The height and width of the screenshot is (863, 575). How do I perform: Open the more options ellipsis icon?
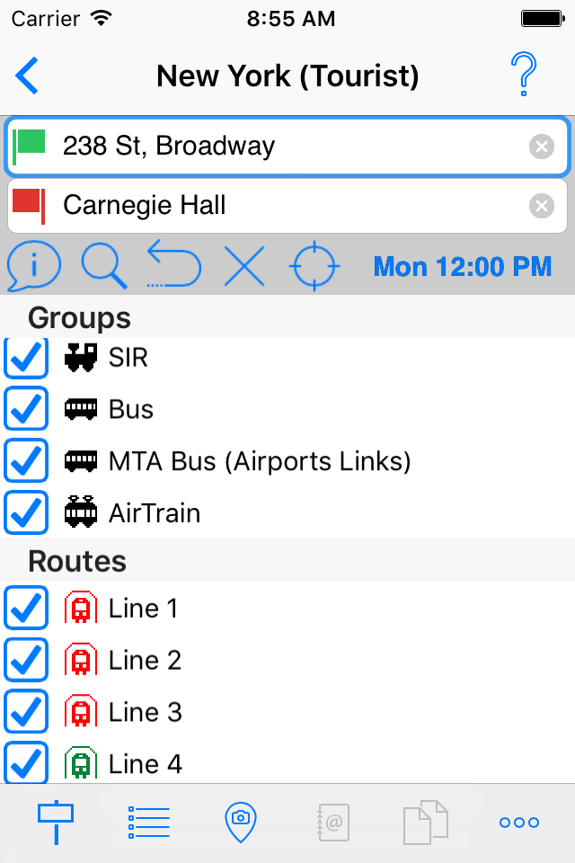pos(517,822)
